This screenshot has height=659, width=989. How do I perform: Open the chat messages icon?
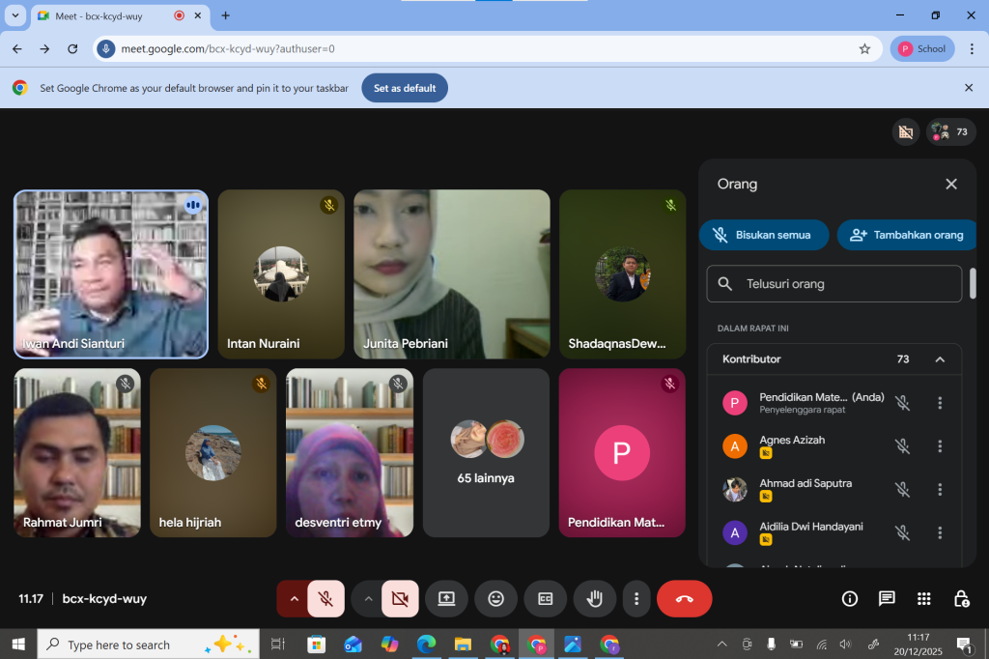(887, 599)
